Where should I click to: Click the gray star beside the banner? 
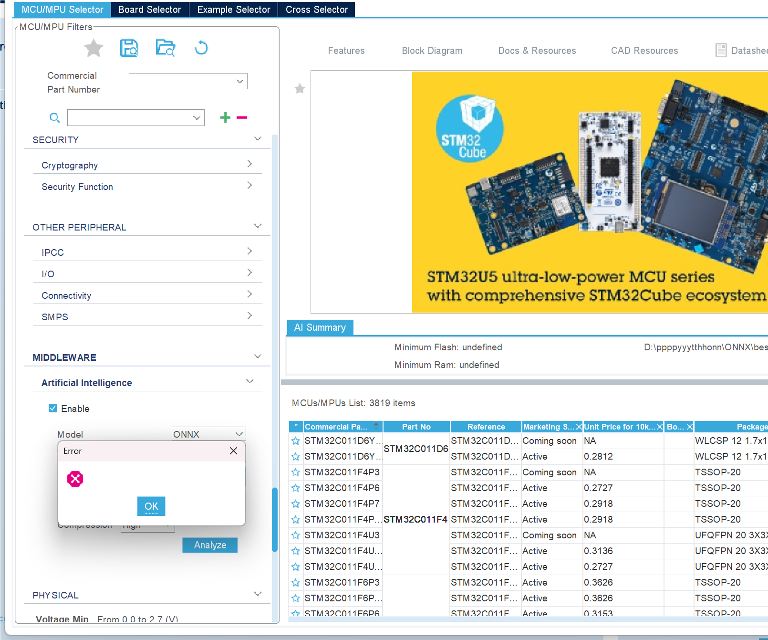click(300, 88)
